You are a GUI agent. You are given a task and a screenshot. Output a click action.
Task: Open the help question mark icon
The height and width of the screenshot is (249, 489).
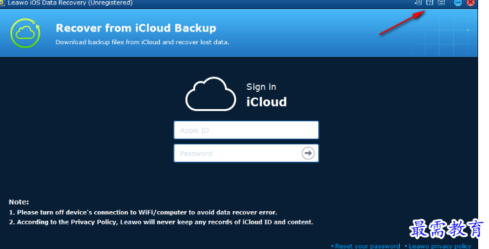coord(430,3)
